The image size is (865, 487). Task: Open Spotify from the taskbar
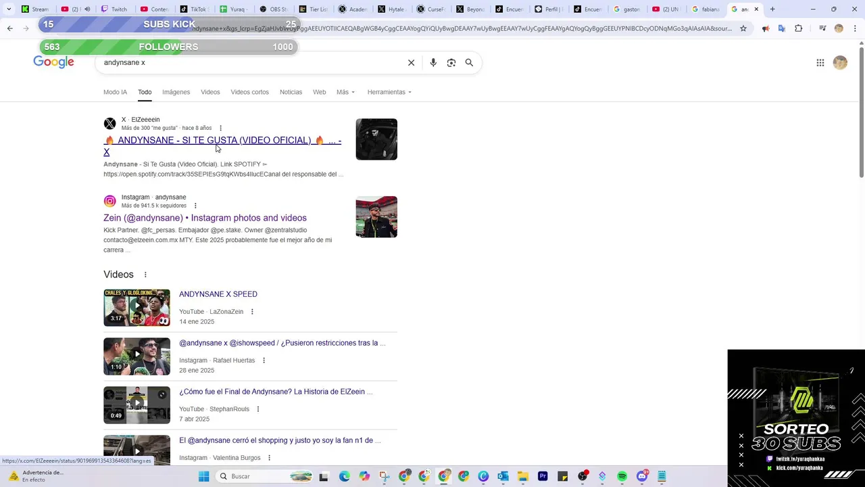(x=622, y=476)
